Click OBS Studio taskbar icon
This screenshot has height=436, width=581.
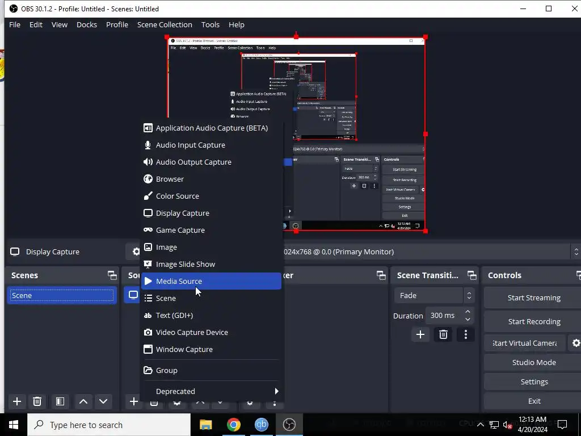(x=289, y=425)
